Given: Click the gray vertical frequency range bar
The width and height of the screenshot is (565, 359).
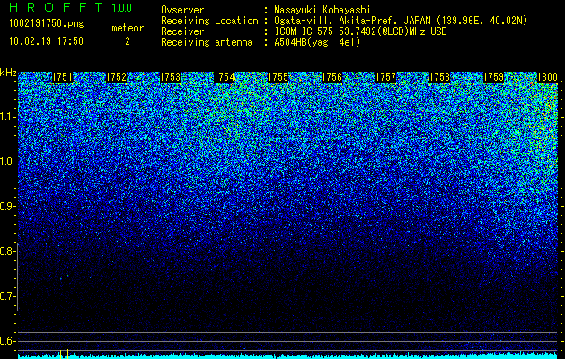Looking at the screenshot, I should (18, 276).
